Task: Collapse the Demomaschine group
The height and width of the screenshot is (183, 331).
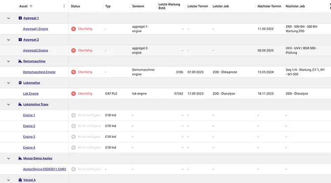Action: tap(8, 61)
